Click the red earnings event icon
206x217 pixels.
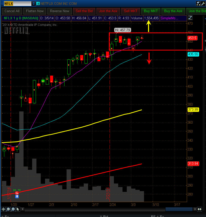(x=17, y=193)
